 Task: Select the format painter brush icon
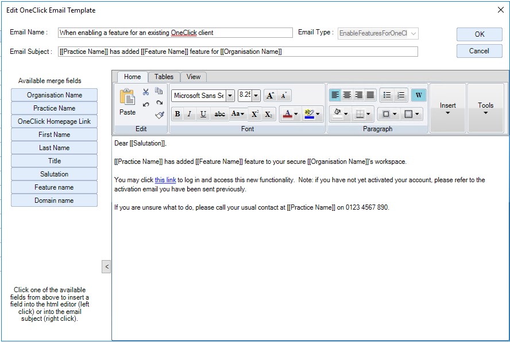click(x=160, y=115)
